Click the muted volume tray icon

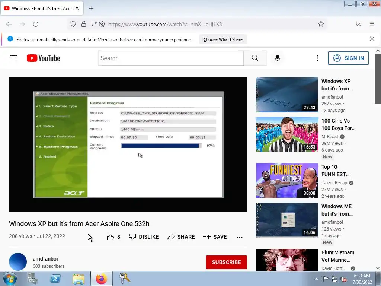pos(343,279)
